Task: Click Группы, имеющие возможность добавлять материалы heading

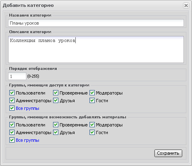Action: click(x=68, y=117)
